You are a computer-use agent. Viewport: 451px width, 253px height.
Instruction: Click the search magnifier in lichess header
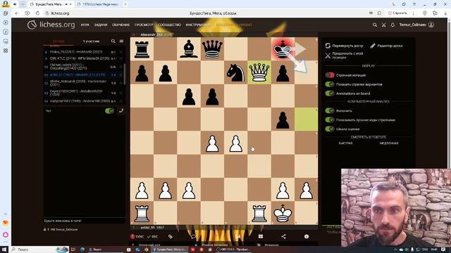(375, 25)
